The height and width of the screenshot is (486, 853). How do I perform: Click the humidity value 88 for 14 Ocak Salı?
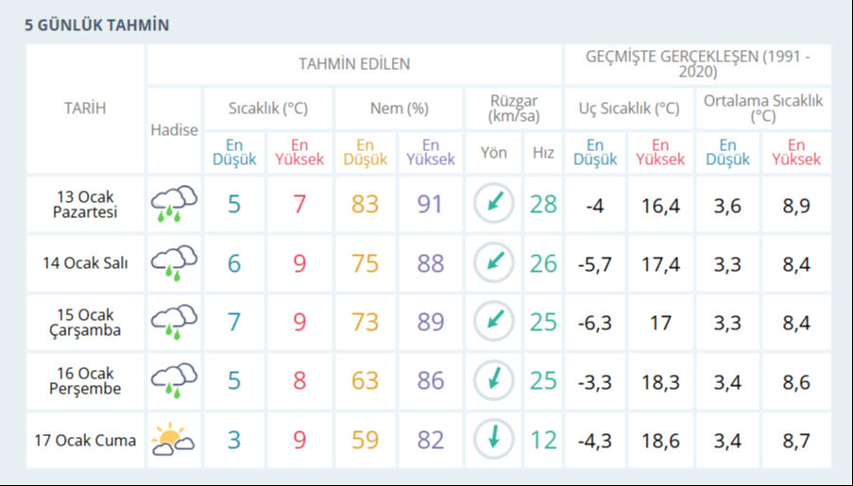tap(431, 263)
